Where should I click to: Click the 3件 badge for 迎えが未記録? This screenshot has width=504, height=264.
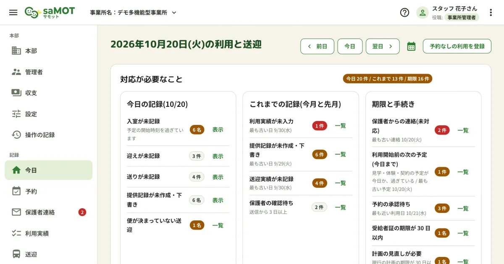pyautogui.click(x=197, y=156)
